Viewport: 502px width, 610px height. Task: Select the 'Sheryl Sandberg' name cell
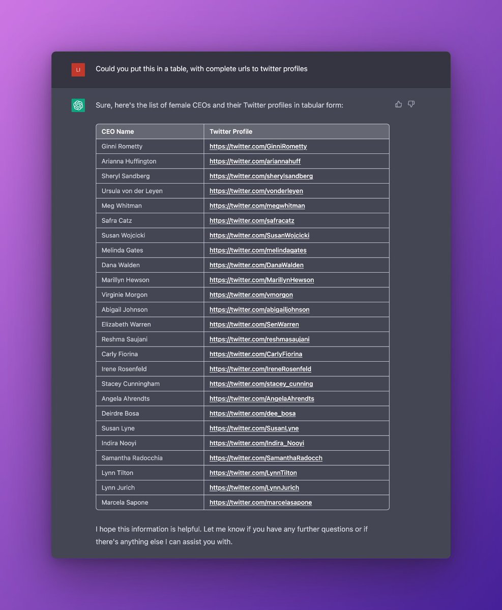point(150,176)
